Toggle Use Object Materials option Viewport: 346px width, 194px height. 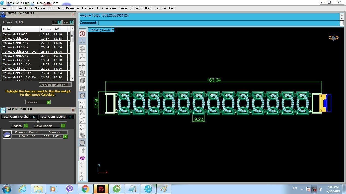[x=55, y=85]
